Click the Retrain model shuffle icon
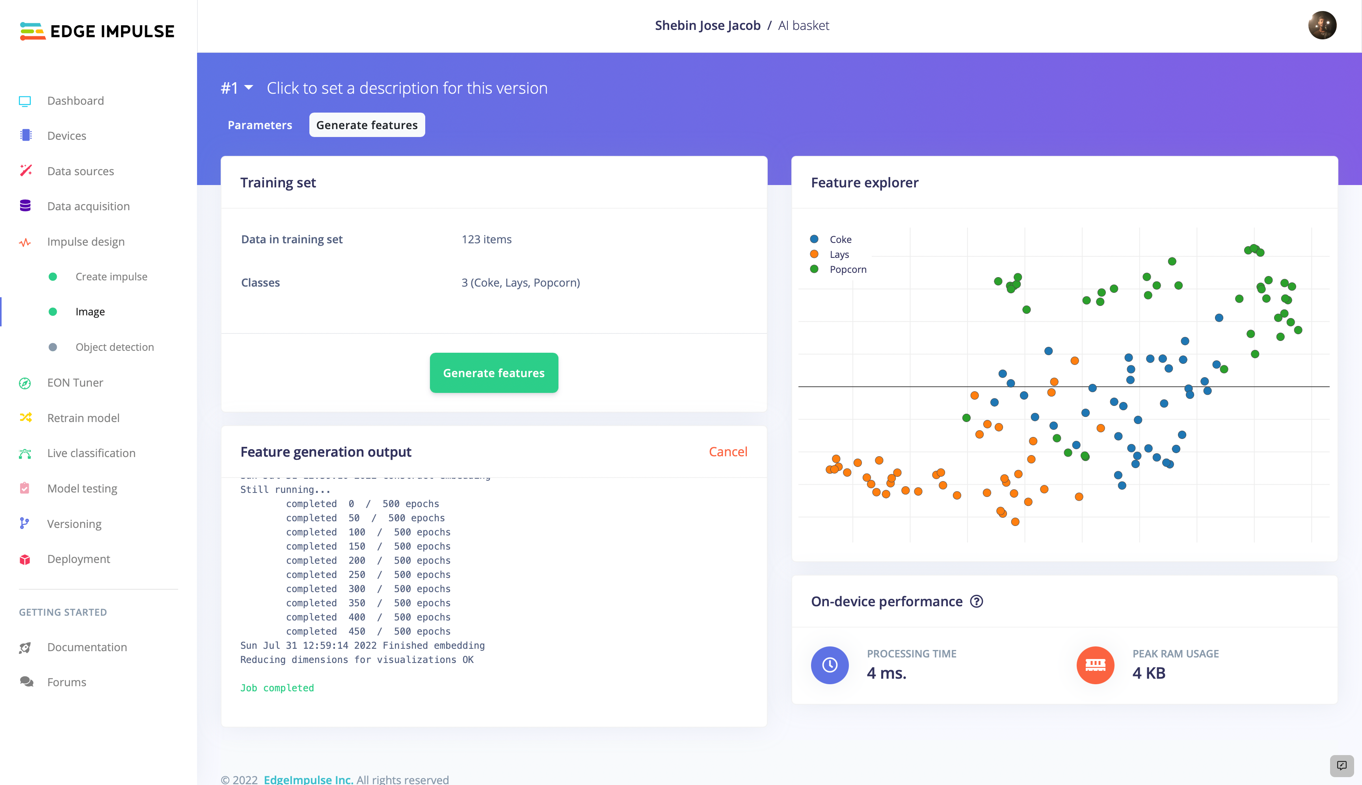The width and height of the screenshot is (1362, 785). [x=25, y=418]
